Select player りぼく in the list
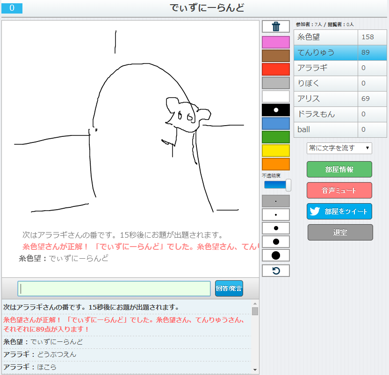The width and height of the screenshot is (389, 375). 326,83
